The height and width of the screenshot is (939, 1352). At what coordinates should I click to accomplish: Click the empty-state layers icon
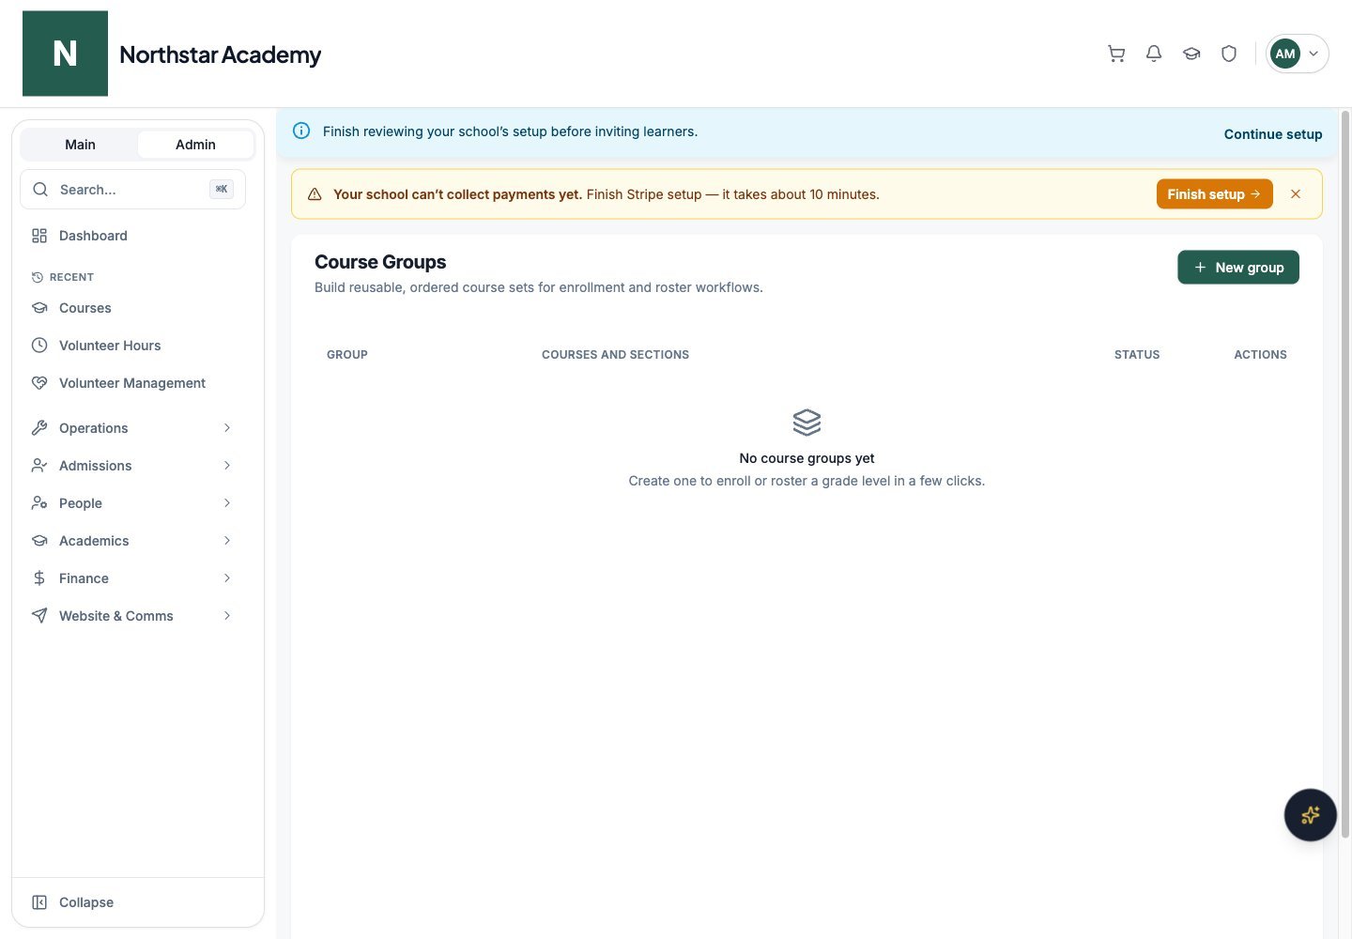pos(807,423)
